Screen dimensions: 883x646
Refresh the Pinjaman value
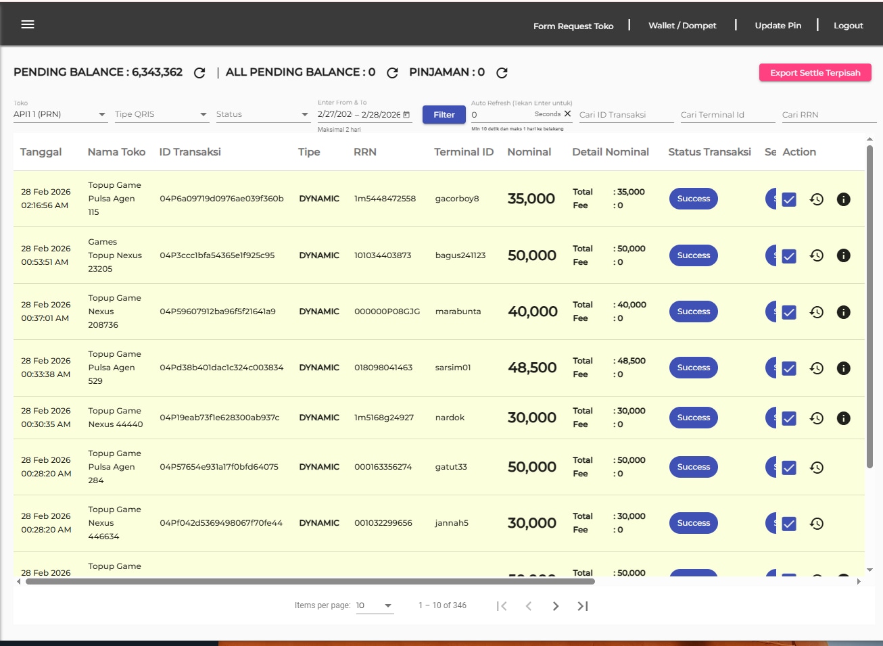502,73
